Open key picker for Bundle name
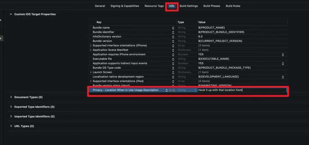This screenshot has width=309, height=145. [173, 28]
